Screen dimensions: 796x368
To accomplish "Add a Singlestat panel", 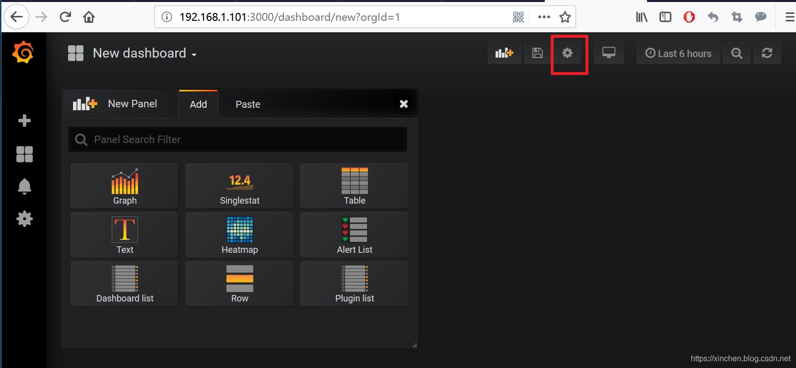I will 239,186.
